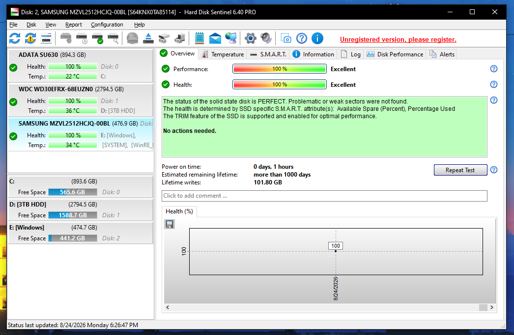This screenshot has height=335, width=514.
Task: Click the Lifetime writes value 101.80 GB
Action: pyautogui.click(x=267, y=182)
